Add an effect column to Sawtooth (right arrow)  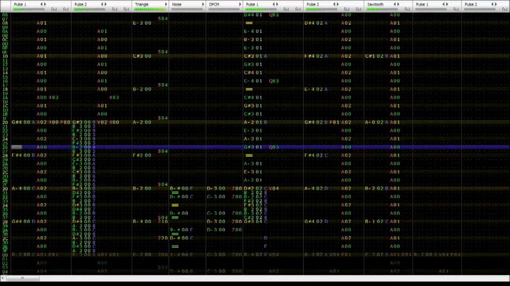tap(398, 4)
